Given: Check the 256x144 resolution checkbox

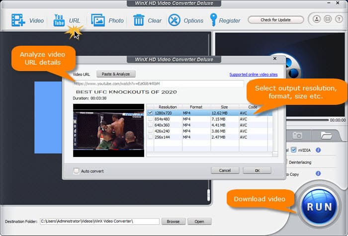Looking at the screenshot, I should click(x=150, y=137).
